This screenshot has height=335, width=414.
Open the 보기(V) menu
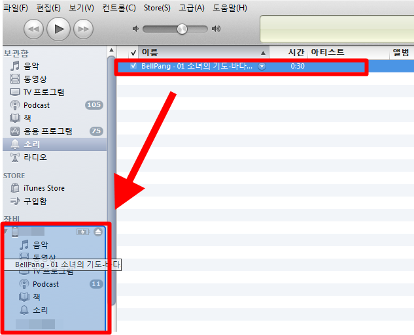pos(81,8)
